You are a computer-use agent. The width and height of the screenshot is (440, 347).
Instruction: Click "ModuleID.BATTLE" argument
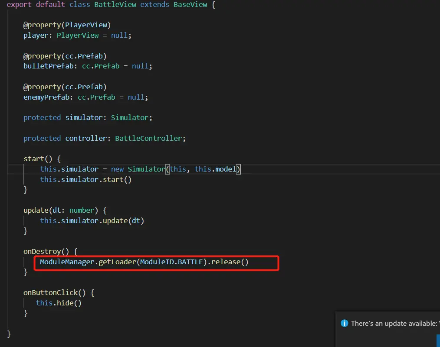coord(171,262)
